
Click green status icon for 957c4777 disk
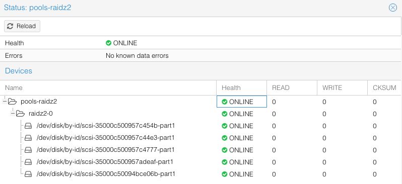(x=225, y=150)
